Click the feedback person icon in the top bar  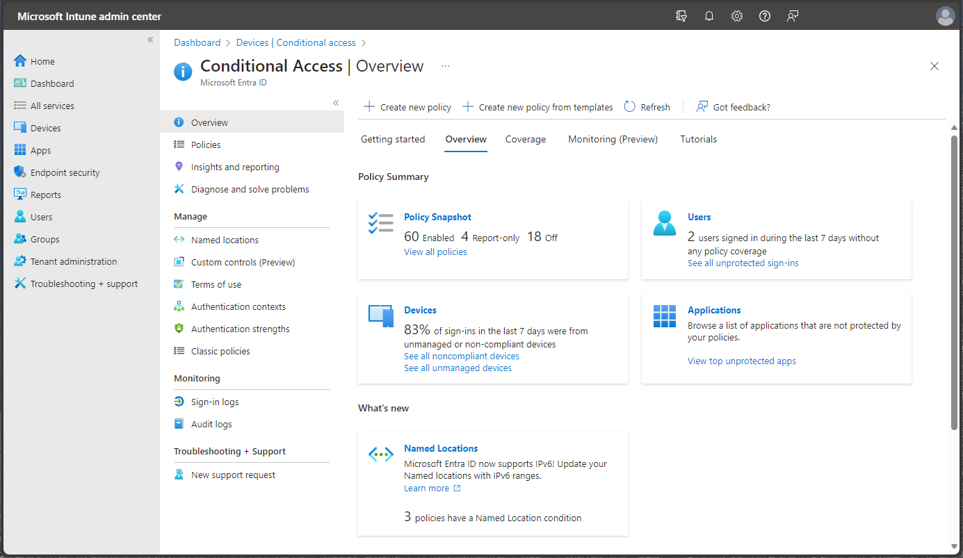click(793, 15)
